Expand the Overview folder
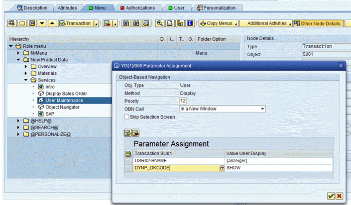This screenshot has height=205, width=351. (26, 66)
